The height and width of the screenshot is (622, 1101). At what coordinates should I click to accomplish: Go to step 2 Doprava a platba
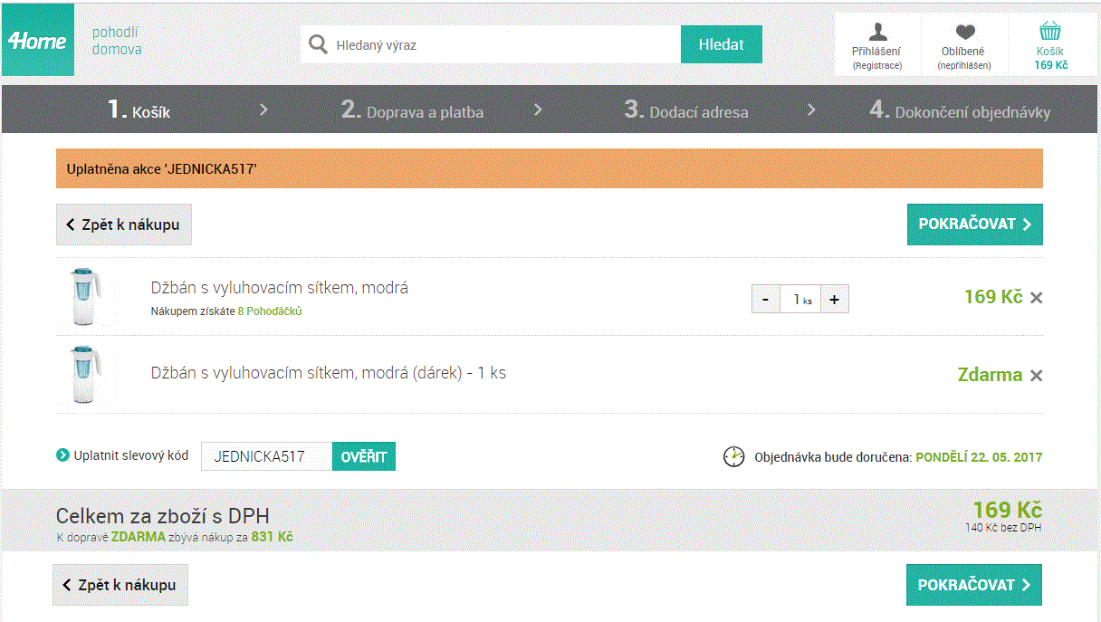coord(412,110)
